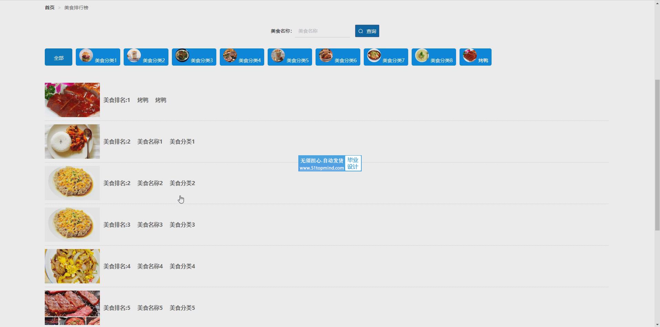Image resolution: width=660 pixels, height=327 pixels.
Task: Filter by 美食分类5 label
Action: coord(298,60)
